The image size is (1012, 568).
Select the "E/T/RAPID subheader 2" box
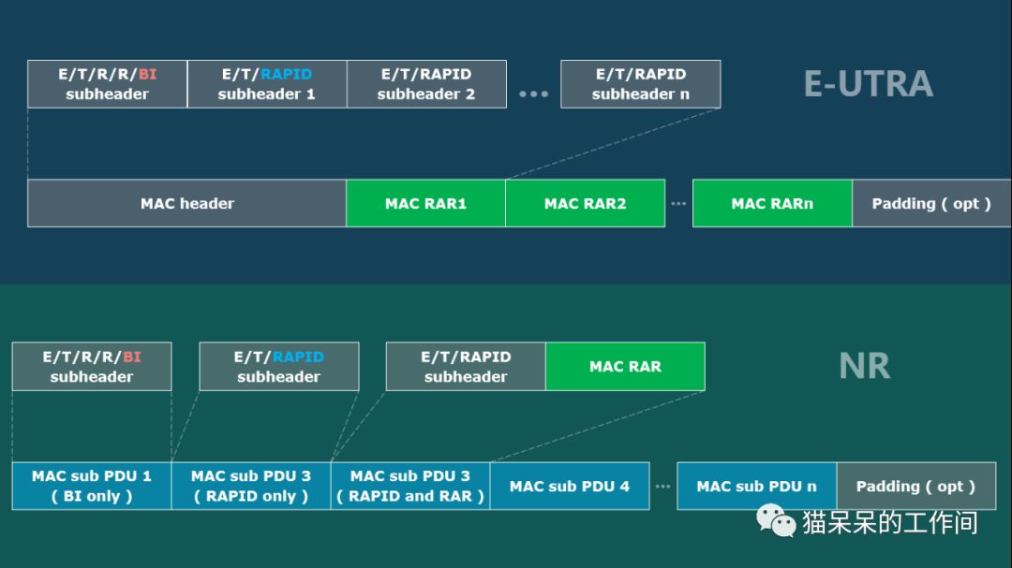[x=426, y=84]
